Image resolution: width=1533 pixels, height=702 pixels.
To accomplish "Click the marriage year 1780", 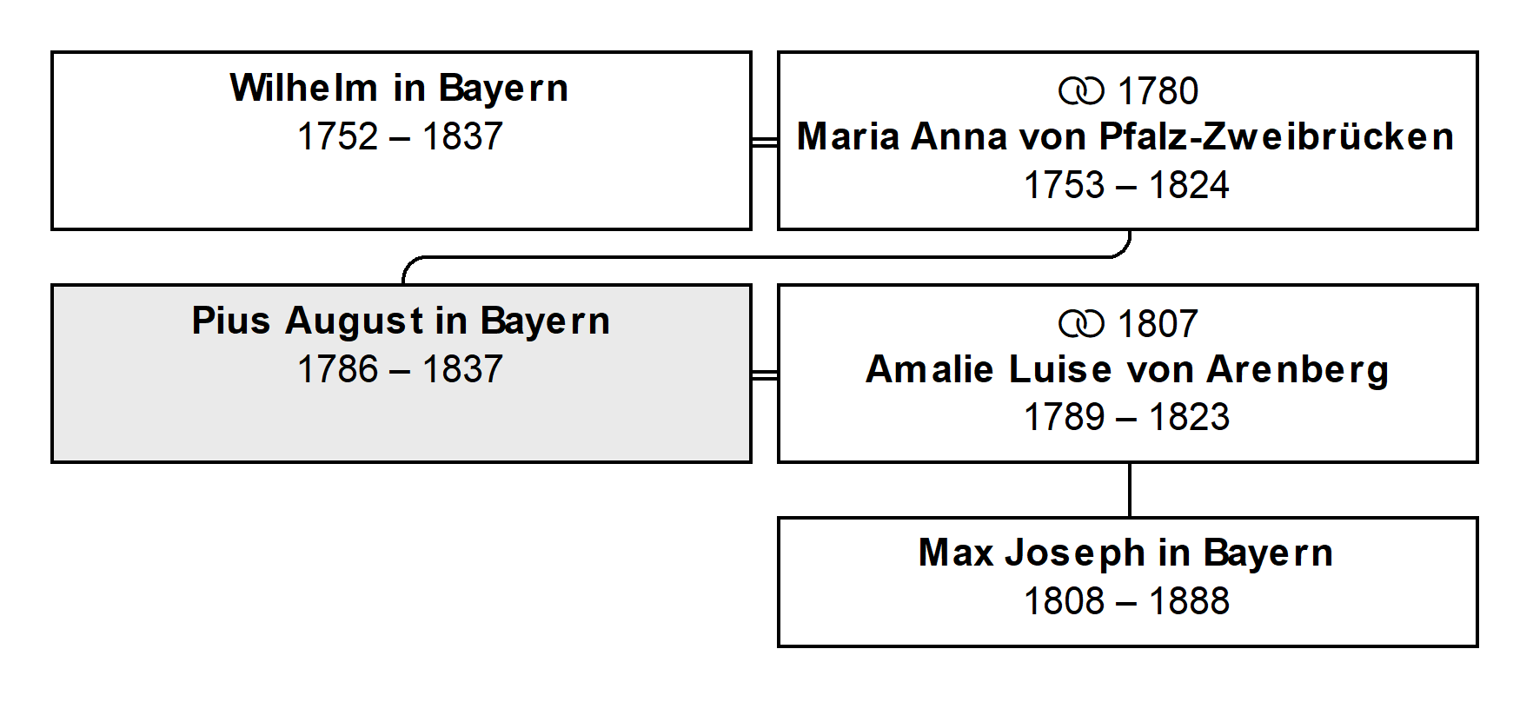I will 1158,91.
